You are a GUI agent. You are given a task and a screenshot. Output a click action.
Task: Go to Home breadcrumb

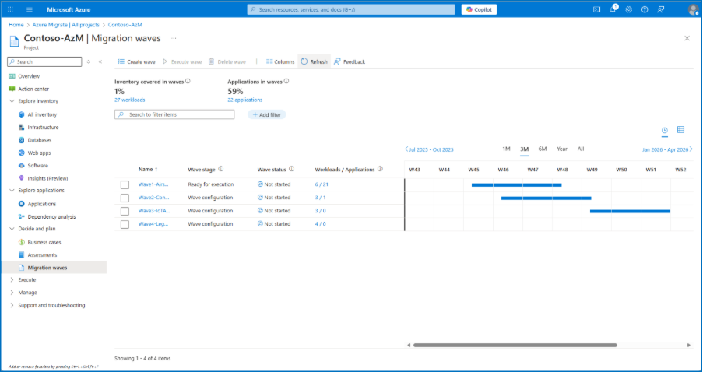(x=16, y=25)
